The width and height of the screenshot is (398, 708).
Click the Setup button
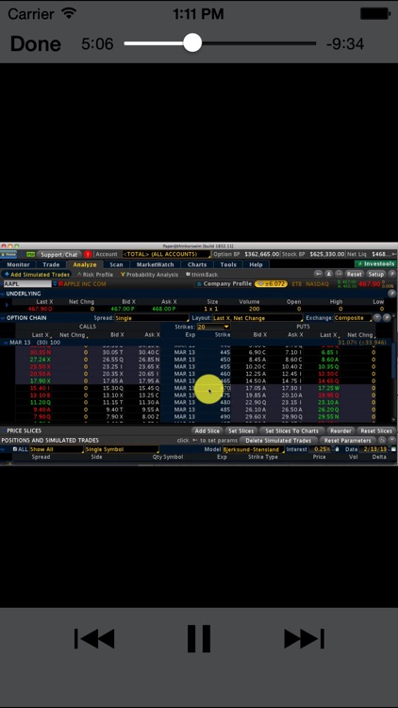pyautogui.click(x=375, y=274)
